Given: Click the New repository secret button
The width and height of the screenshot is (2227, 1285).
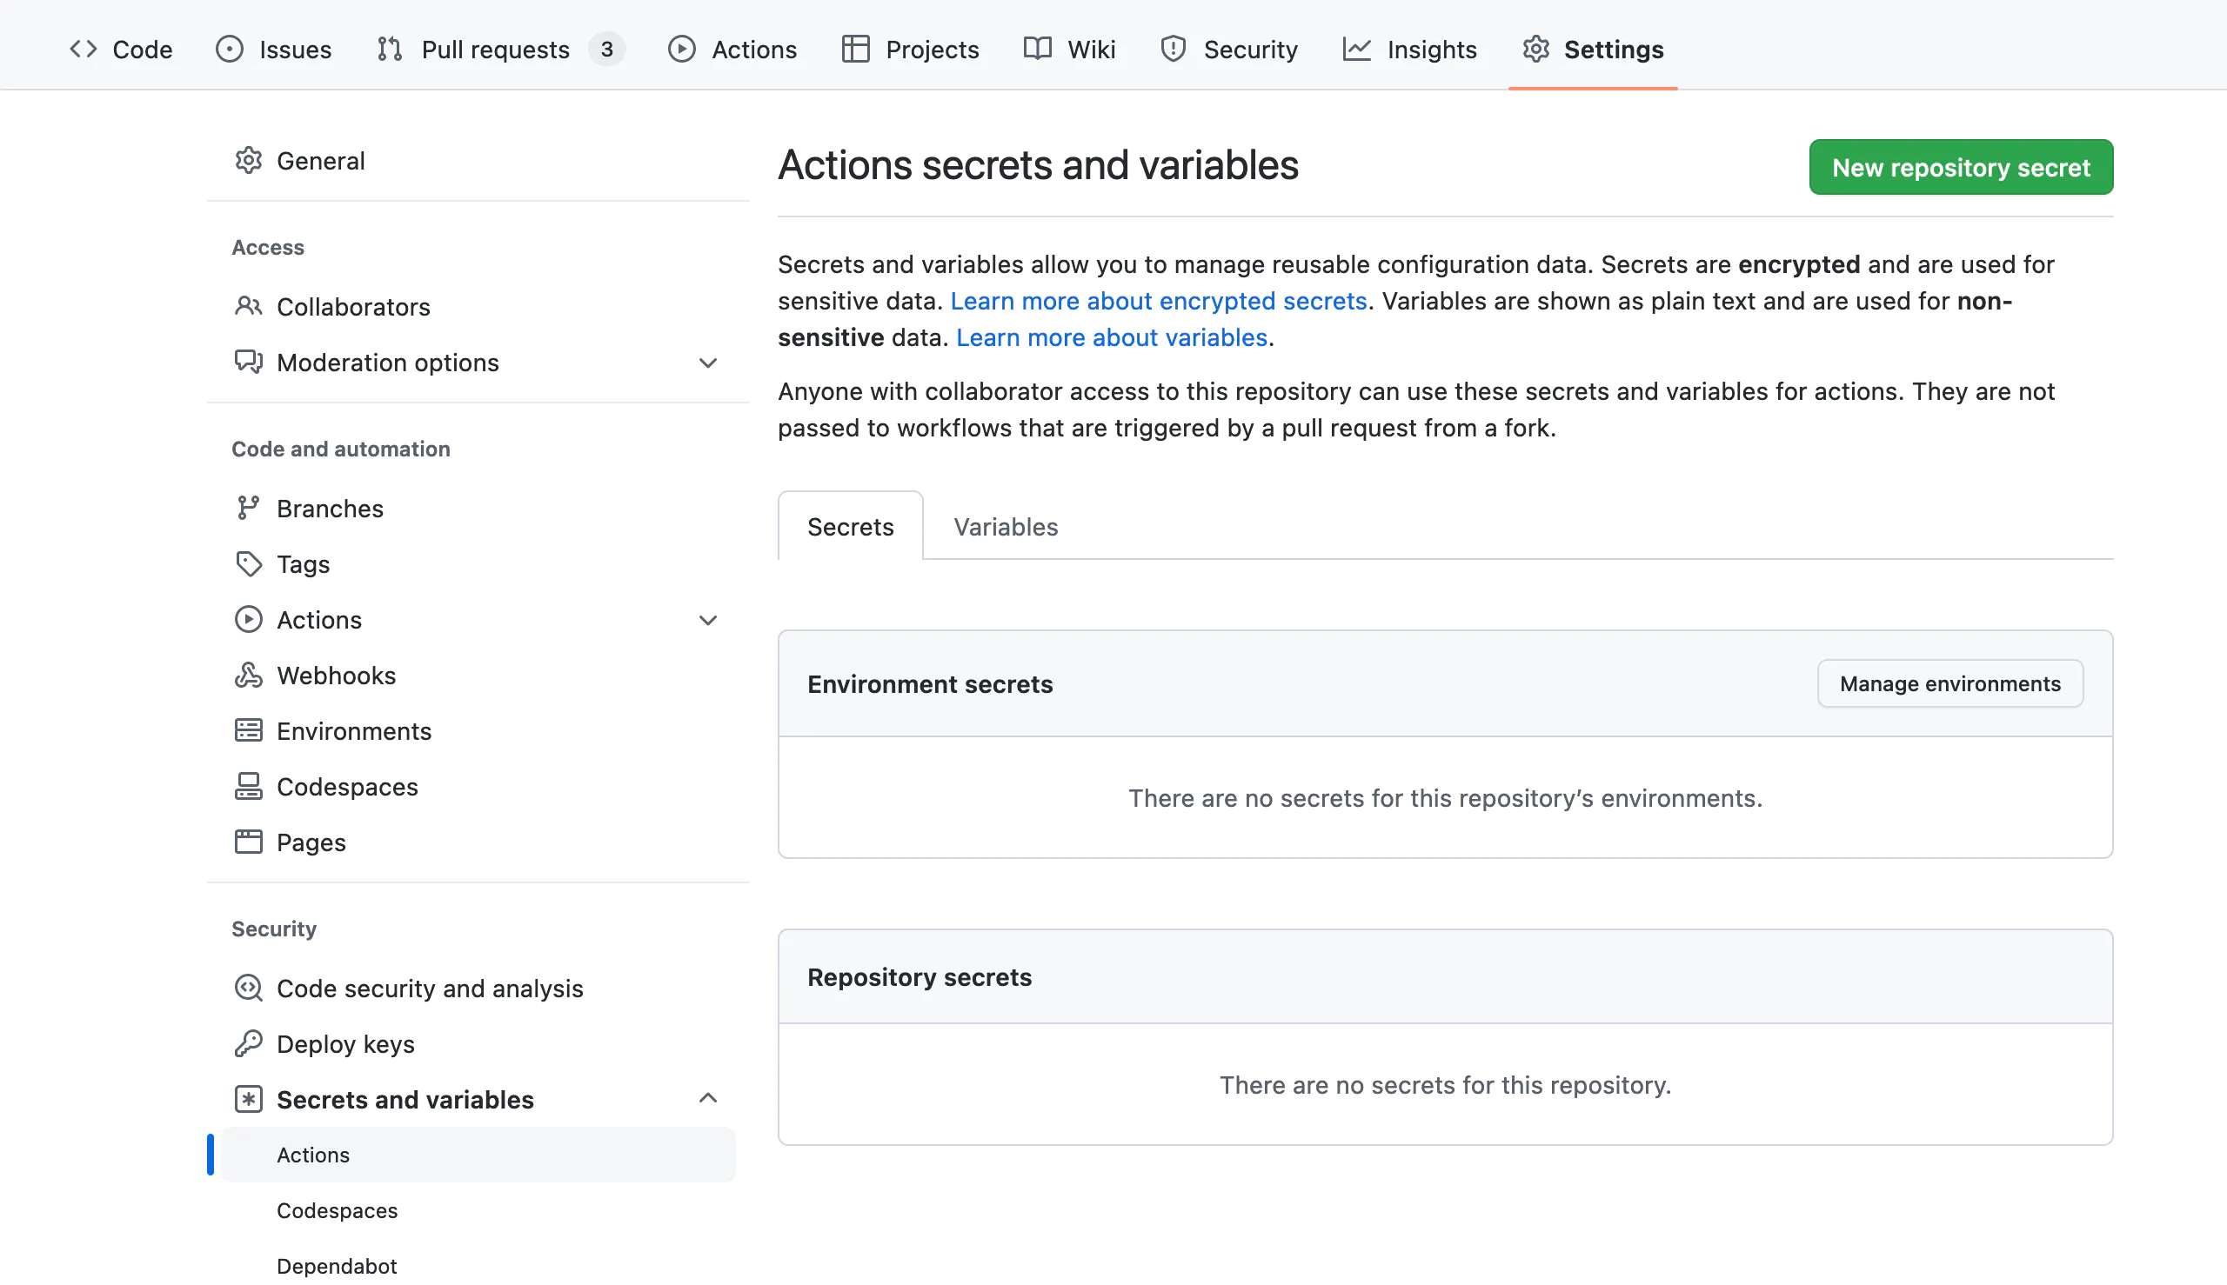Looking at the screenshot, I should click(x=1961, y=167).
